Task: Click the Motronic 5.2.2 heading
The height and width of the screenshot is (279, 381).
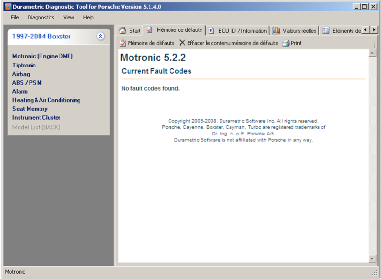Action: pos(153,58)
